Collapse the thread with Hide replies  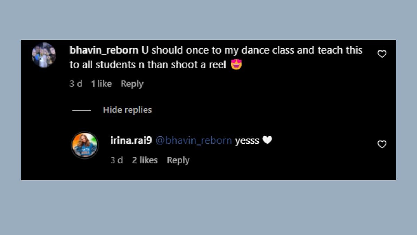(127, 110)
